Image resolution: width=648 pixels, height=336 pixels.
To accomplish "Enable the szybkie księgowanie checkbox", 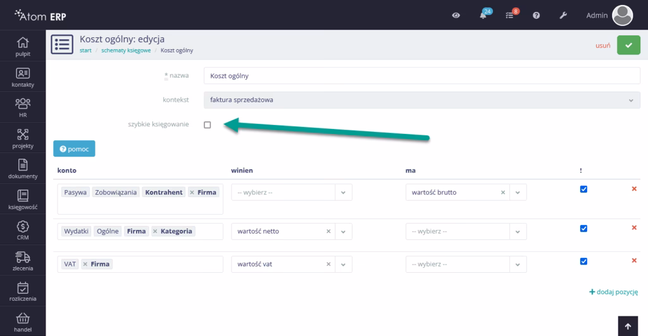I will 207,125.
